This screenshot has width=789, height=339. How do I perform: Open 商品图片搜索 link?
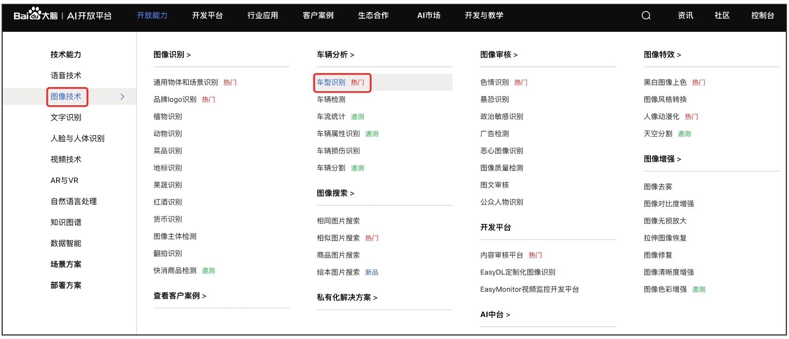[338, 255]
